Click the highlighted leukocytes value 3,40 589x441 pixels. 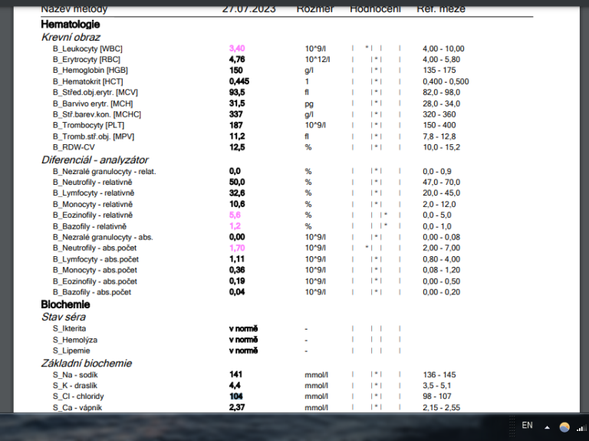237,48
